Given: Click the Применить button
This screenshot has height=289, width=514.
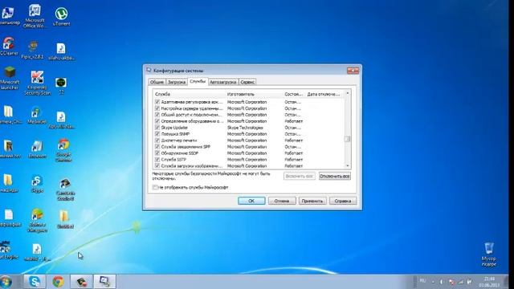Looking at the screenshot, I should pyautogui.click(x=312, y=201).
